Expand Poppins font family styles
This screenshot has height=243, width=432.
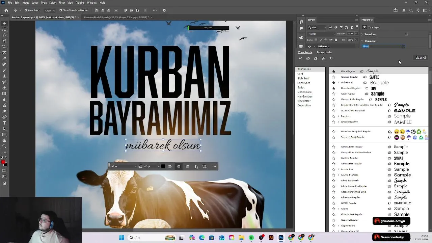(x=338, y=116)
